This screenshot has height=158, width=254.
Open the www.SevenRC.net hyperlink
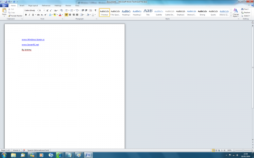(30, 45)
